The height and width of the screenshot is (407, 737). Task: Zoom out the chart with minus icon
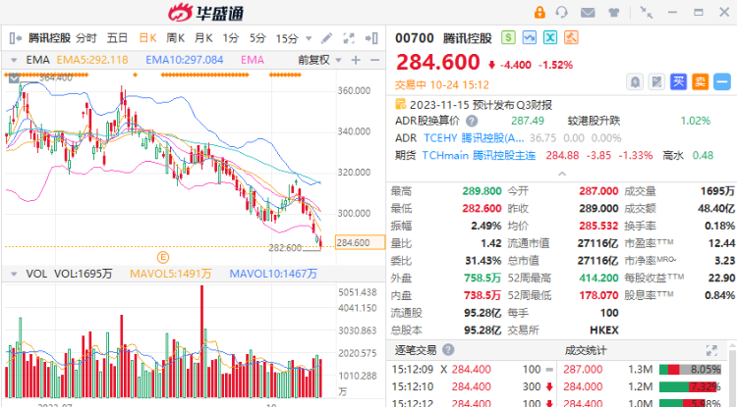[x=374, y=60]
